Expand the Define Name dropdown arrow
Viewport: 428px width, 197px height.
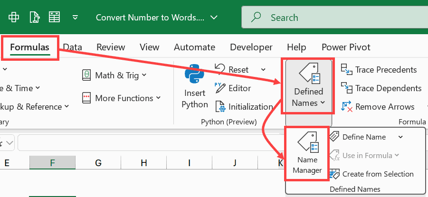coord(400,137)
